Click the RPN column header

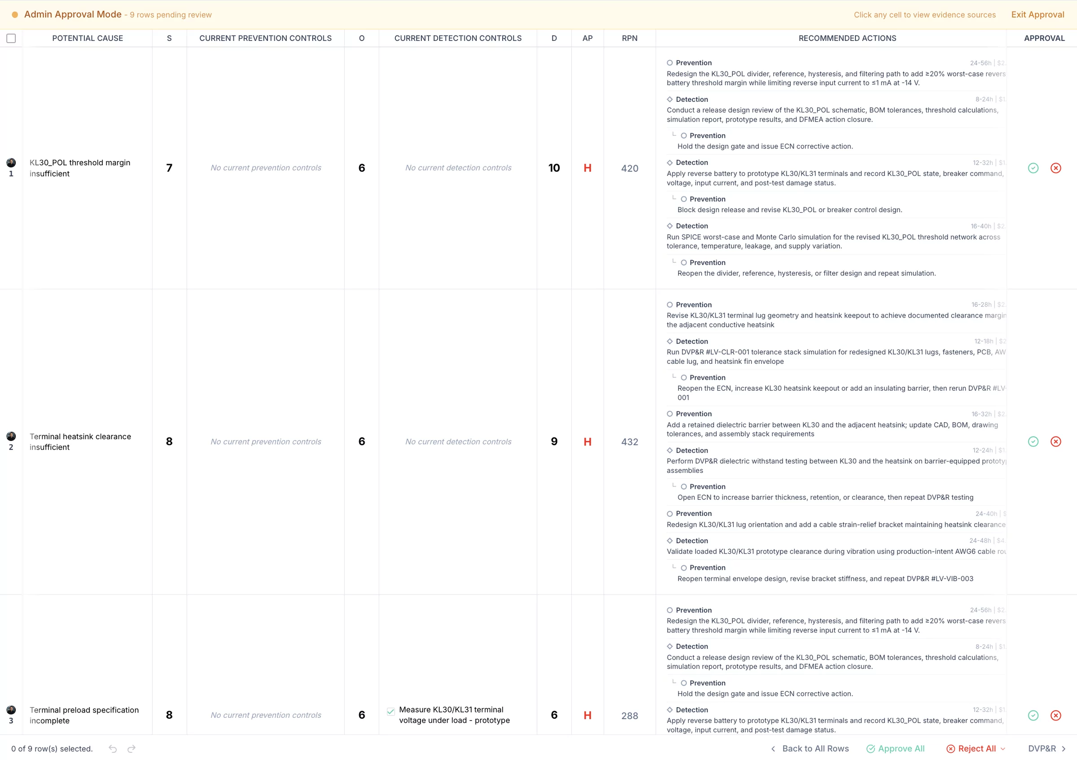(629, 38)
